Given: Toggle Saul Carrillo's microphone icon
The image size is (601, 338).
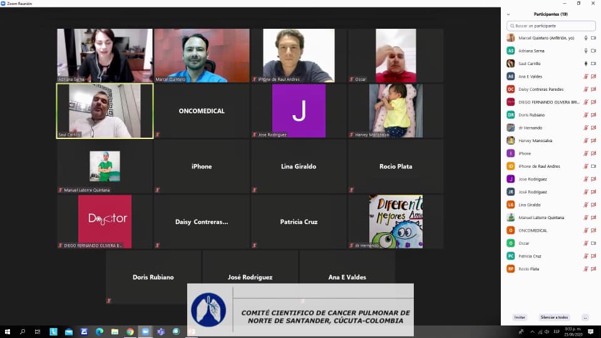Looking at the screenshot, I should (586, 64).
